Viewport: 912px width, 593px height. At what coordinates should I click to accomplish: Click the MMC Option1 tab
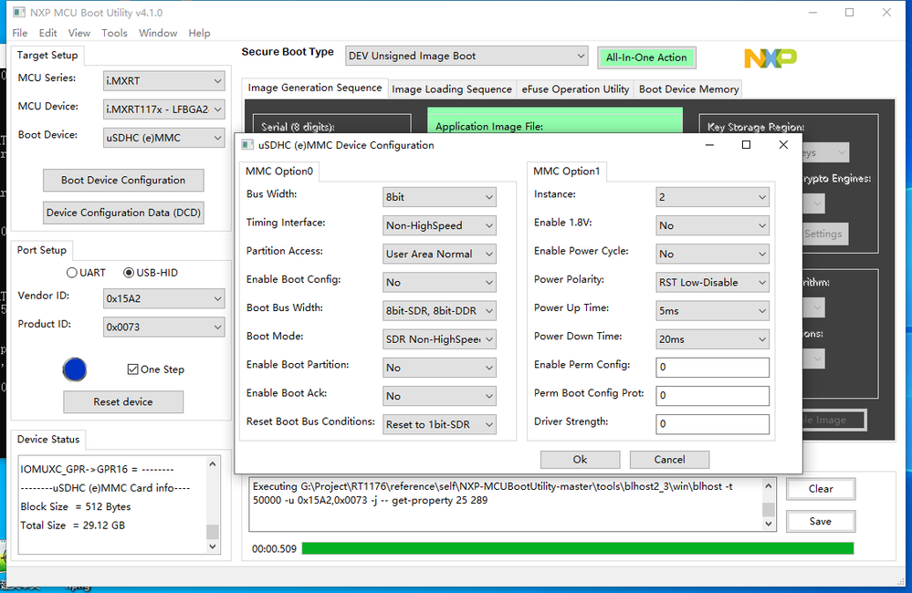[x=567, y=171]
